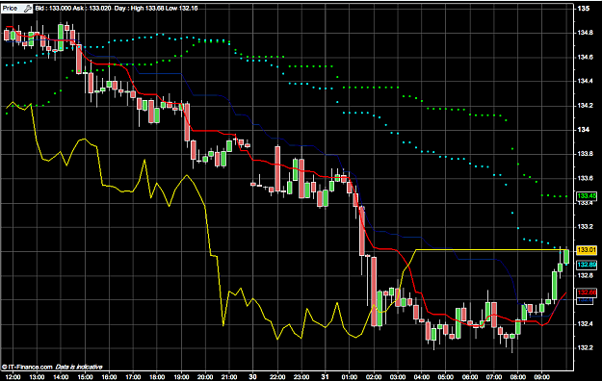Click the 19:00 time axis label
This screenshot has height=381, width=602.
point(181,377)
